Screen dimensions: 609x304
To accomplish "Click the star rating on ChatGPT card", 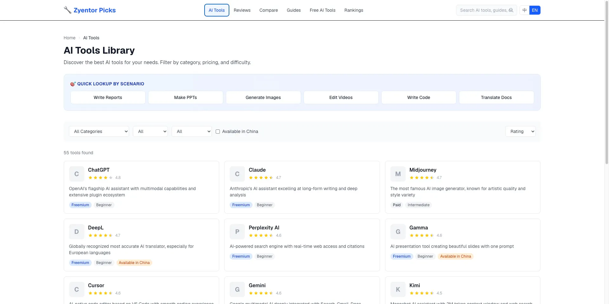I will pyautogui.click(x=101, y=178).
